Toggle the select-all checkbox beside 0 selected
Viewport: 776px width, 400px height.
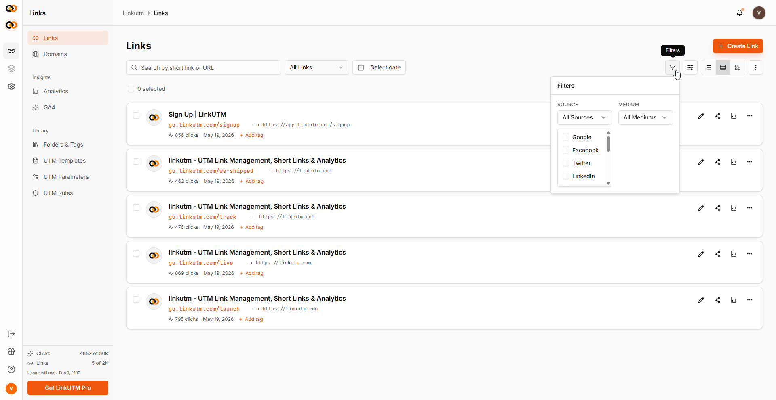click(x=131, y=89)
